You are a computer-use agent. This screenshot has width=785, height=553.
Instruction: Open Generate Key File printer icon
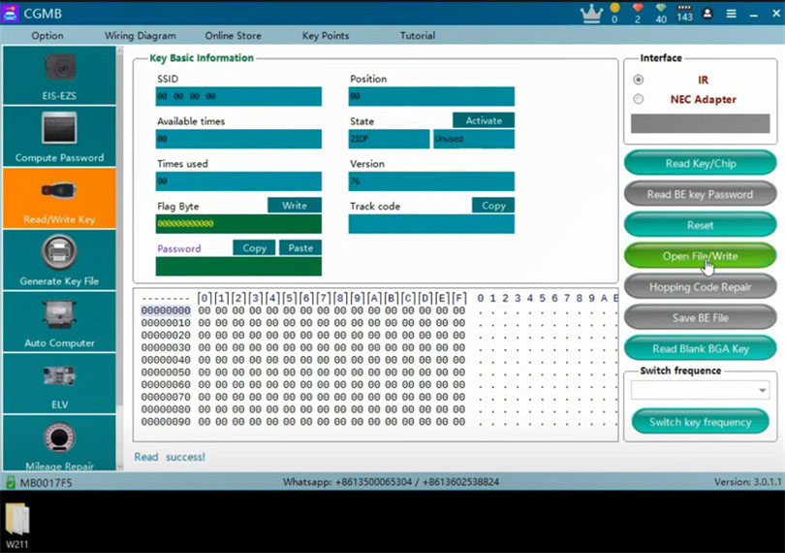pos(59,252)
